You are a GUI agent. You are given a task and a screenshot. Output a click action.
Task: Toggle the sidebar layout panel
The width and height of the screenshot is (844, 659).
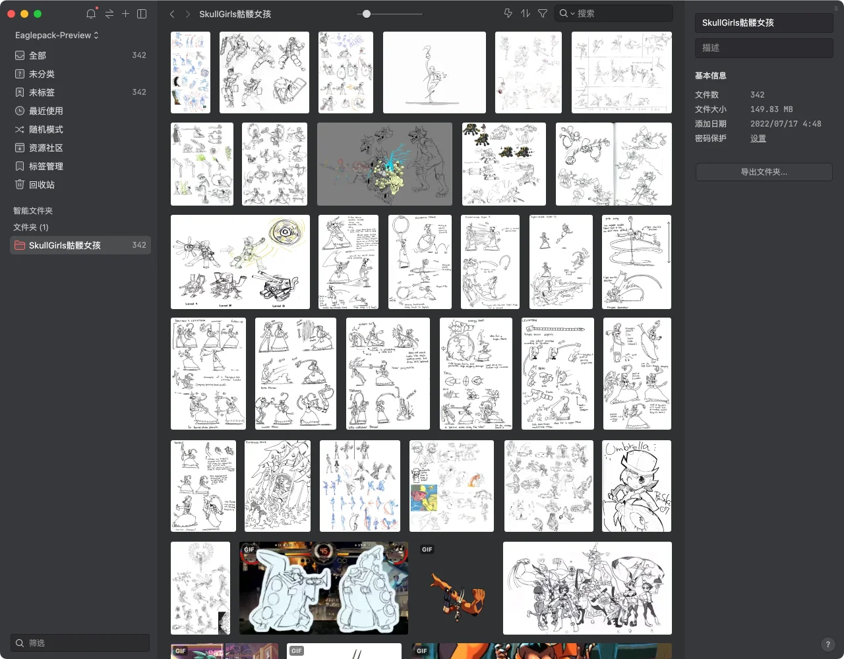pos(142,14)
